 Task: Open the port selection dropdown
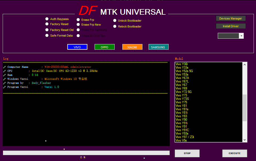[x=241, y=36]
